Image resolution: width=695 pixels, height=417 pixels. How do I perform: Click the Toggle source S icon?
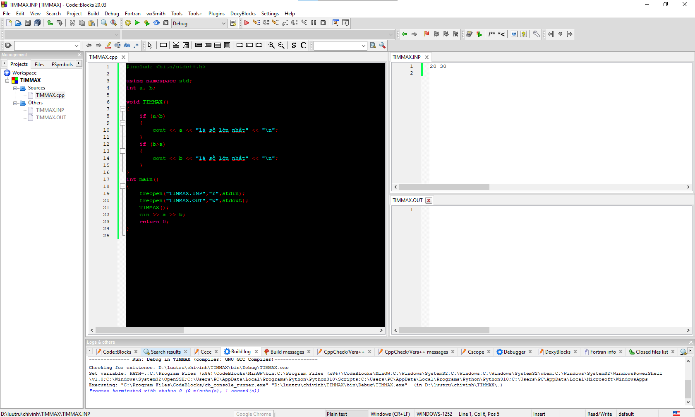tap(294, 46)
